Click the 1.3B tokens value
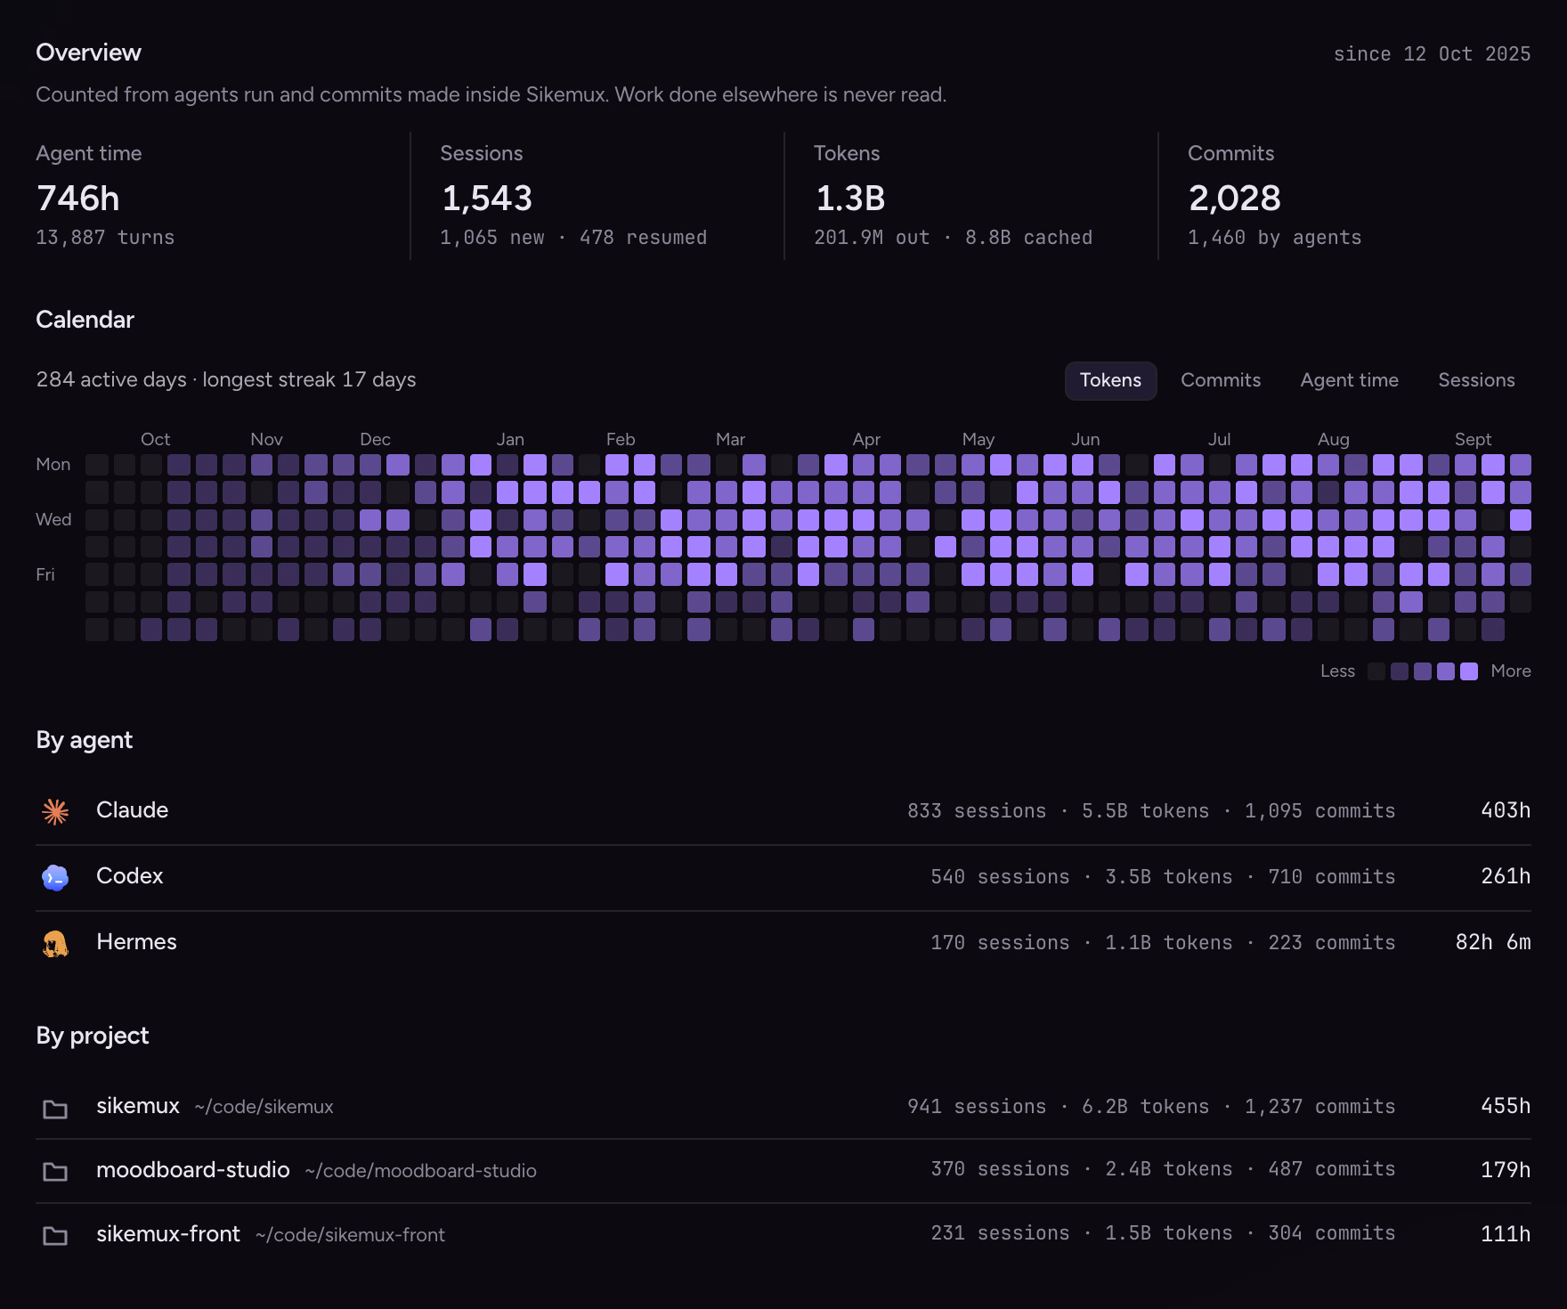 pyautogui.click(x=850, y=198)
